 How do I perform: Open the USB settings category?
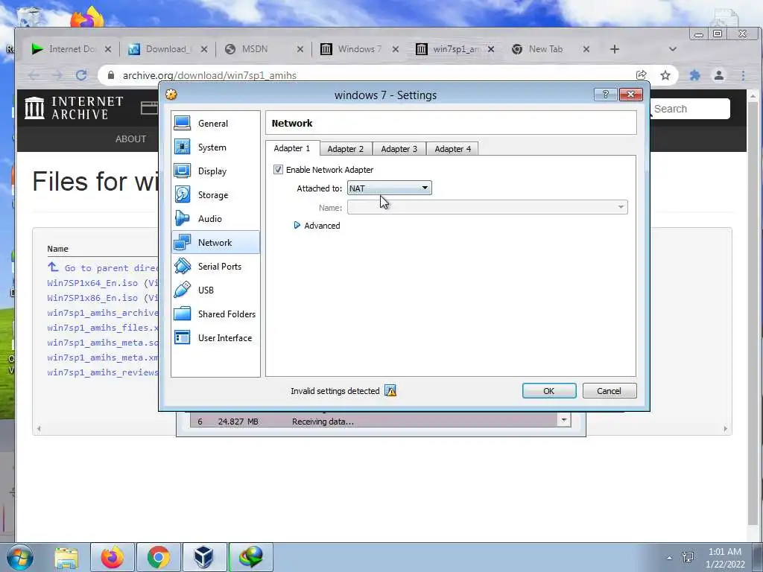click(215, 290)
